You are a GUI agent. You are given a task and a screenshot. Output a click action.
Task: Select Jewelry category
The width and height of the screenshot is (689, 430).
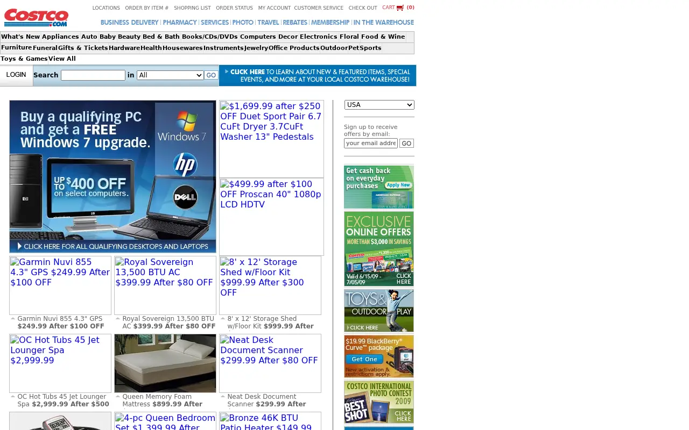[256, 48]
